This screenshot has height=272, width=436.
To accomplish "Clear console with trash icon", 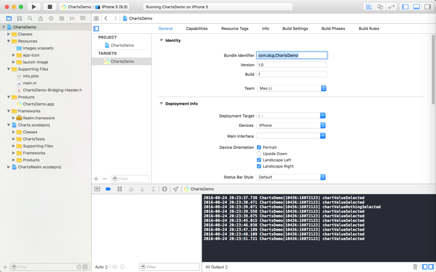I will click(x=415, y=267).
